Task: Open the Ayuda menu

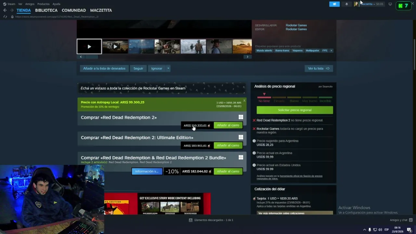Action: tap(56, 4)
